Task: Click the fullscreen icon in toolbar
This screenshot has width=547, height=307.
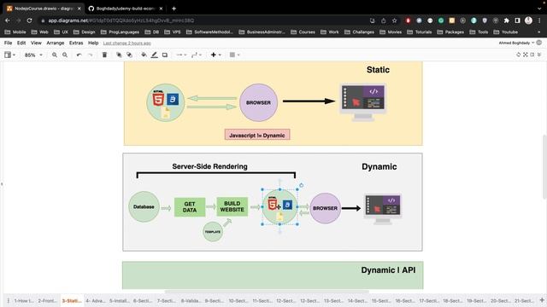Action: [526, 55]
